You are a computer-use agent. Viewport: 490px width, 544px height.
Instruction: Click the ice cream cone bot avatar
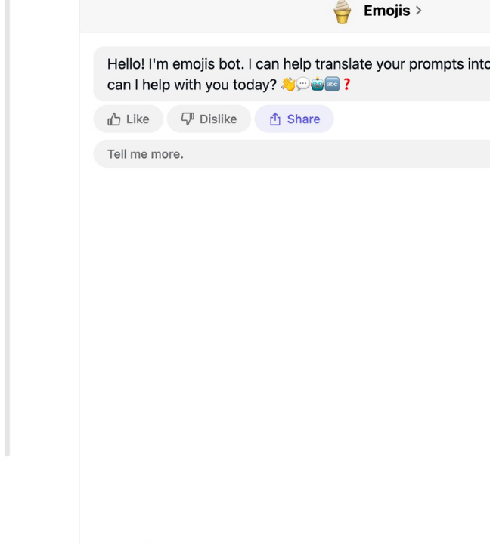click(342, 12)
